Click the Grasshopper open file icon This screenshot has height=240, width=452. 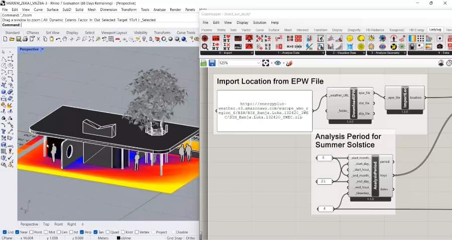point(204,63)
